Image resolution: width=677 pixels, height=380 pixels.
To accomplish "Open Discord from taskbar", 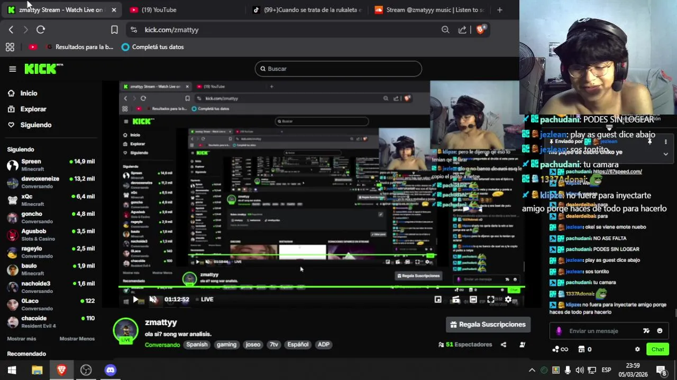I will (110, 370).
